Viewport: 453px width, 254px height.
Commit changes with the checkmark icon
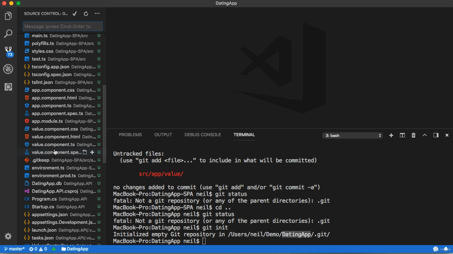[75, 14]
